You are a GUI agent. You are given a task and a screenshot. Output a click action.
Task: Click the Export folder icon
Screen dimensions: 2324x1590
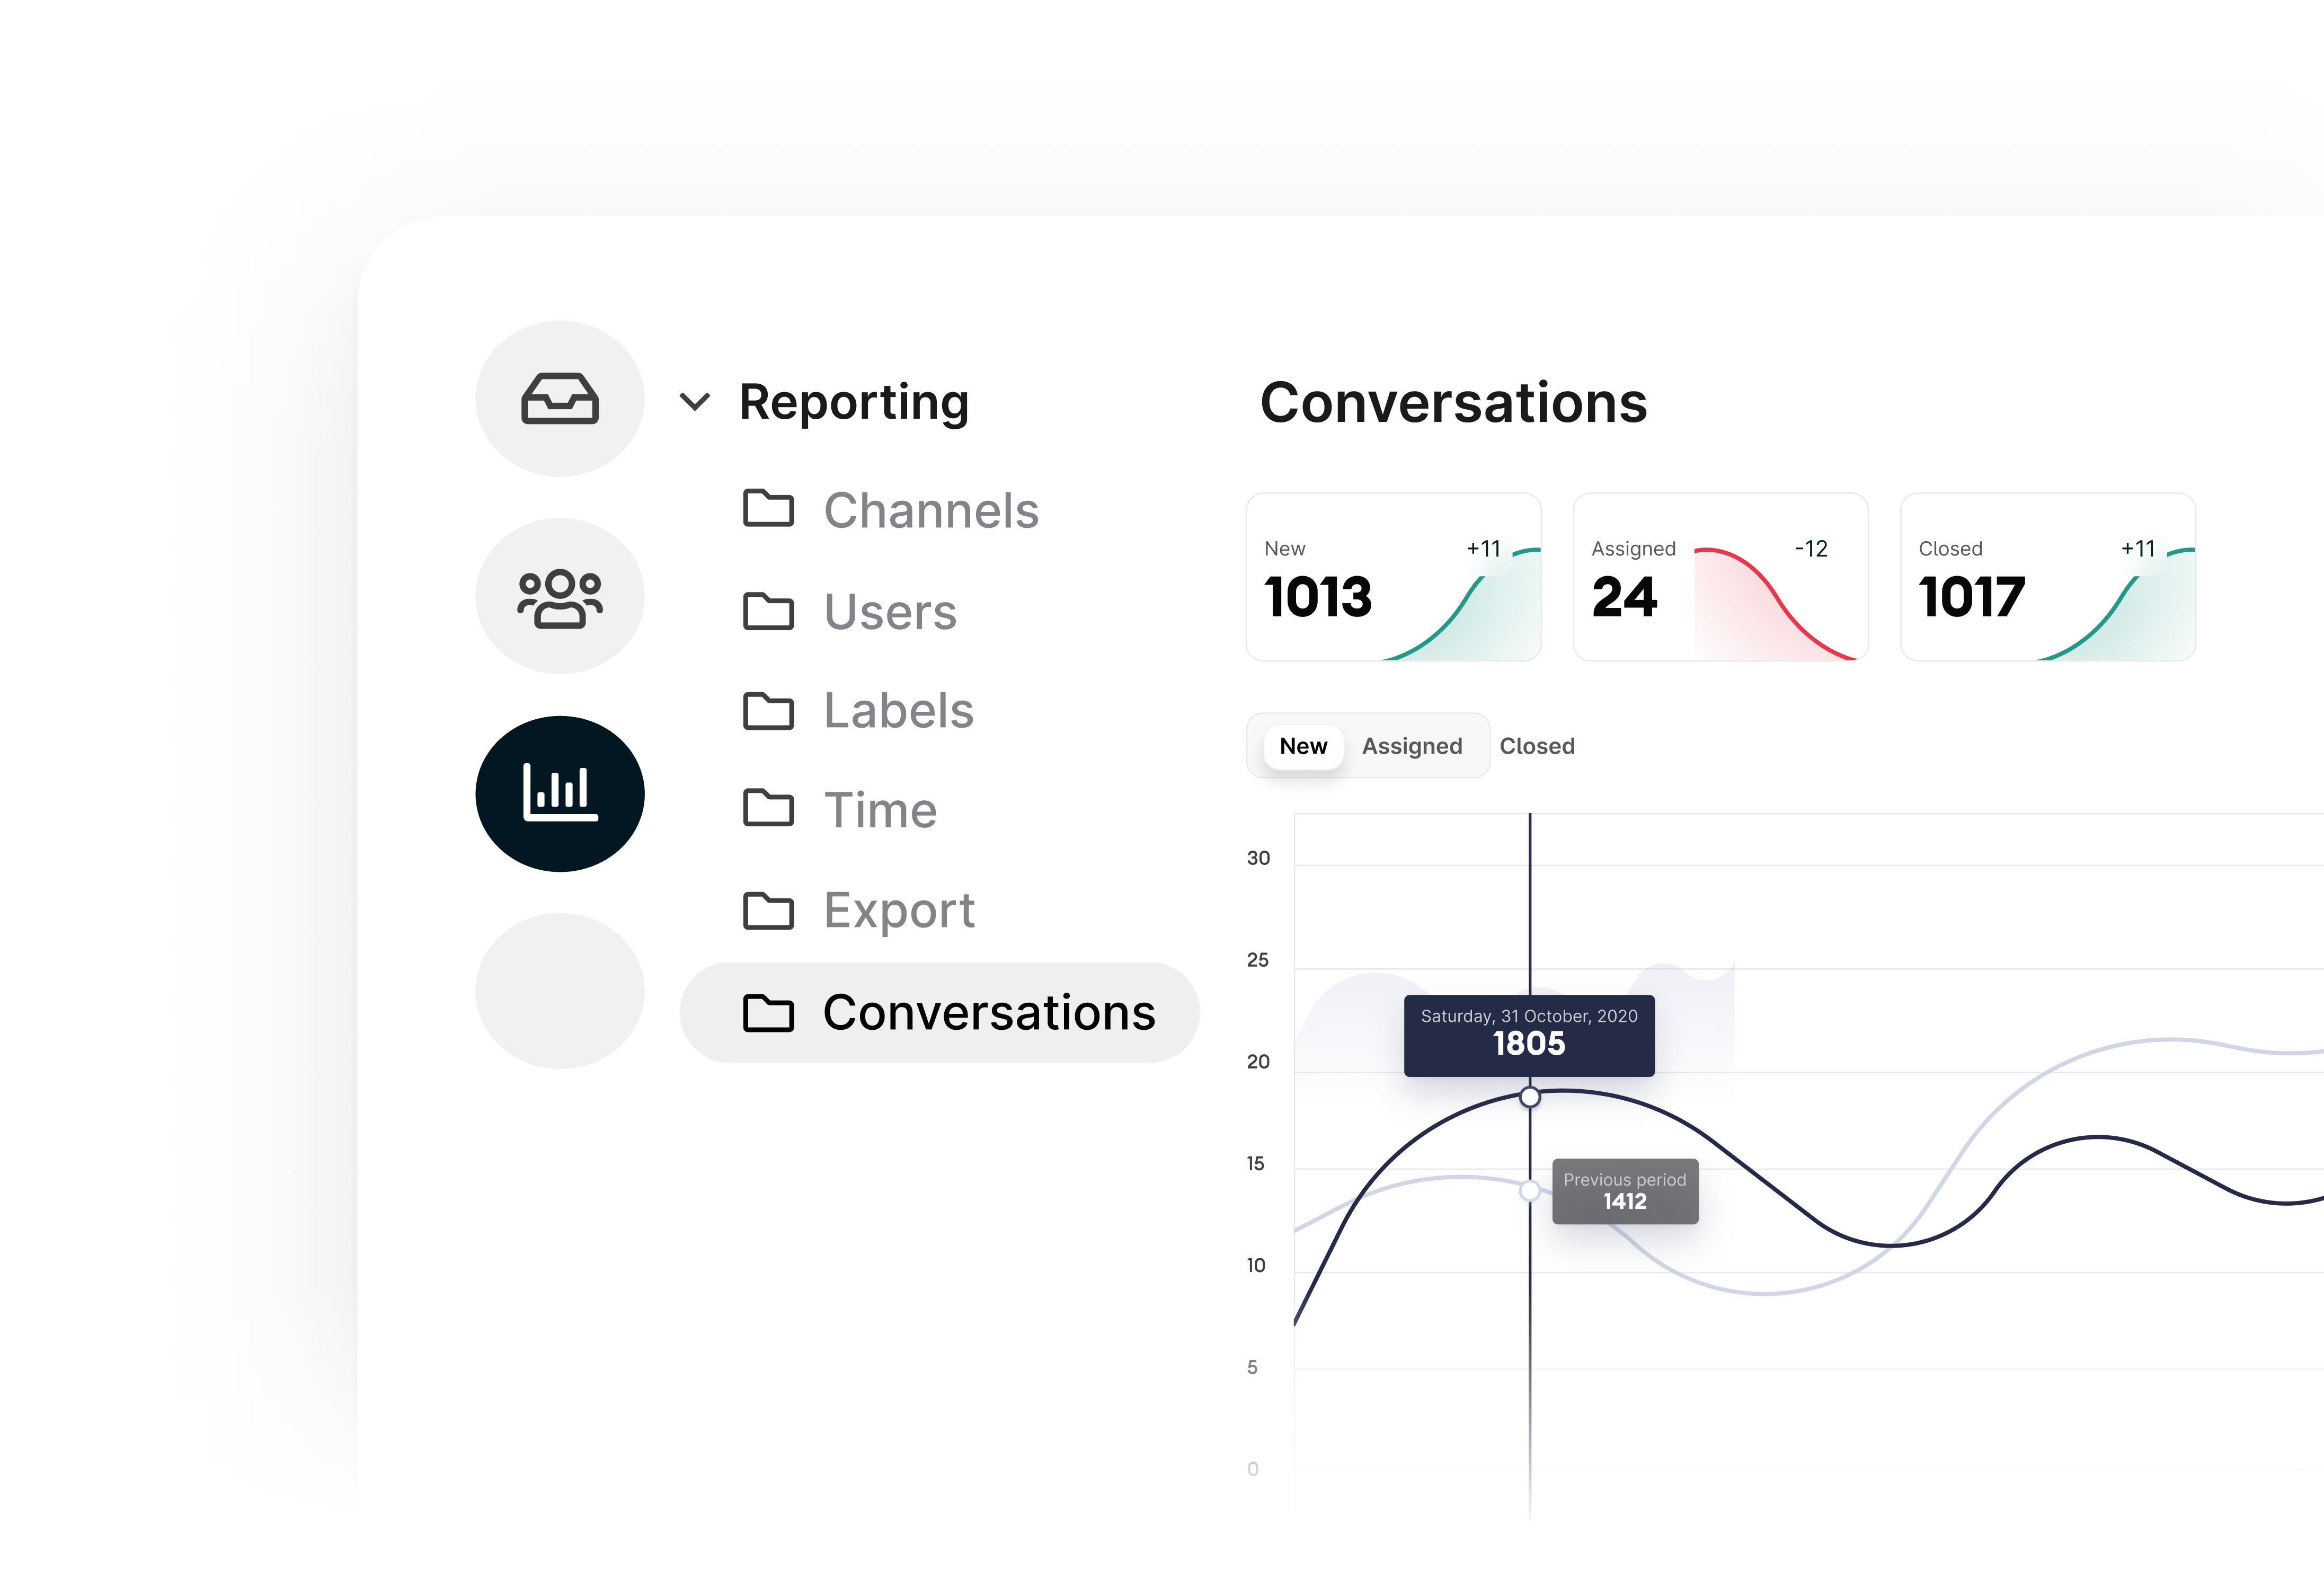click(x=768, y=910)
